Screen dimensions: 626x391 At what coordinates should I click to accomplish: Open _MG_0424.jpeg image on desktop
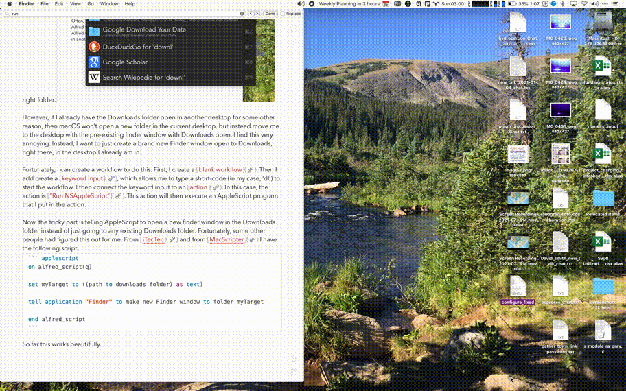[x=561, y=67]
